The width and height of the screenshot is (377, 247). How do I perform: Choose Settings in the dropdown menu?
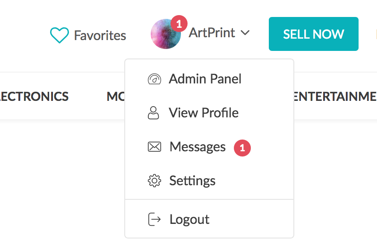192,181
